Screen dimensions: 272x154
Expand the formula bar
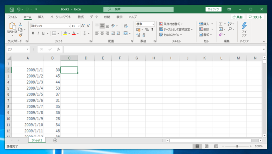click(x=264, y=50)
